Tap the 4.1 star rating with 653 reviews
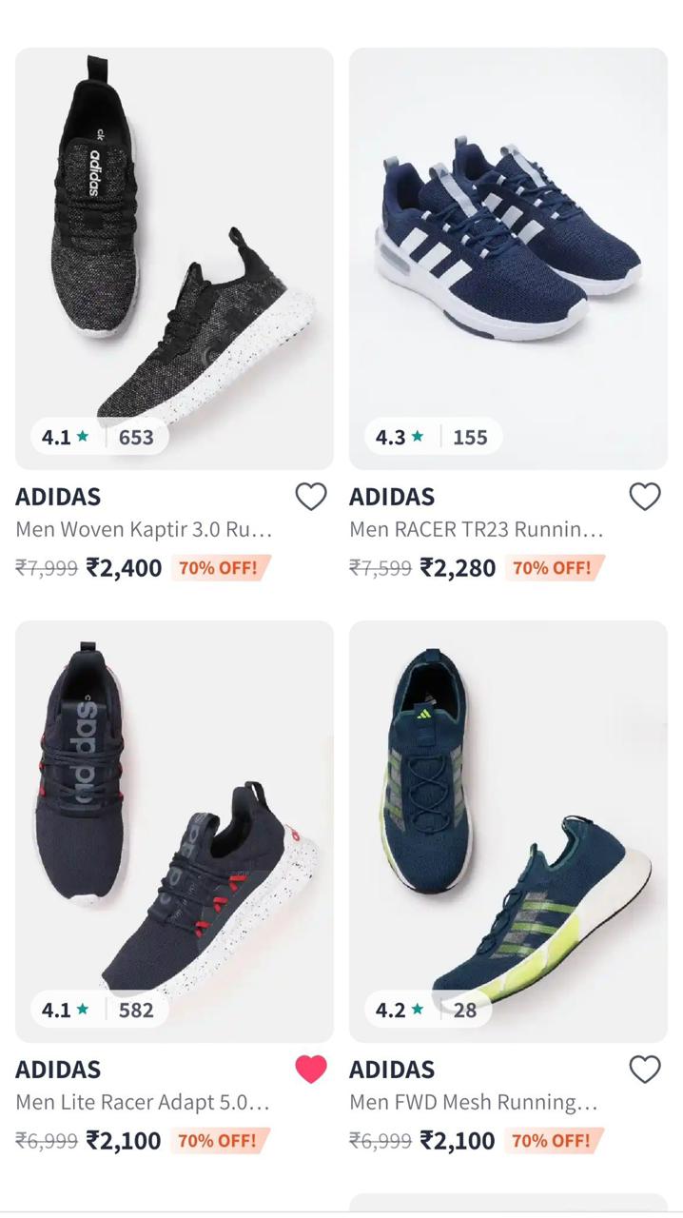Viewport: 683px width, 1218px height. coord(97,438)
